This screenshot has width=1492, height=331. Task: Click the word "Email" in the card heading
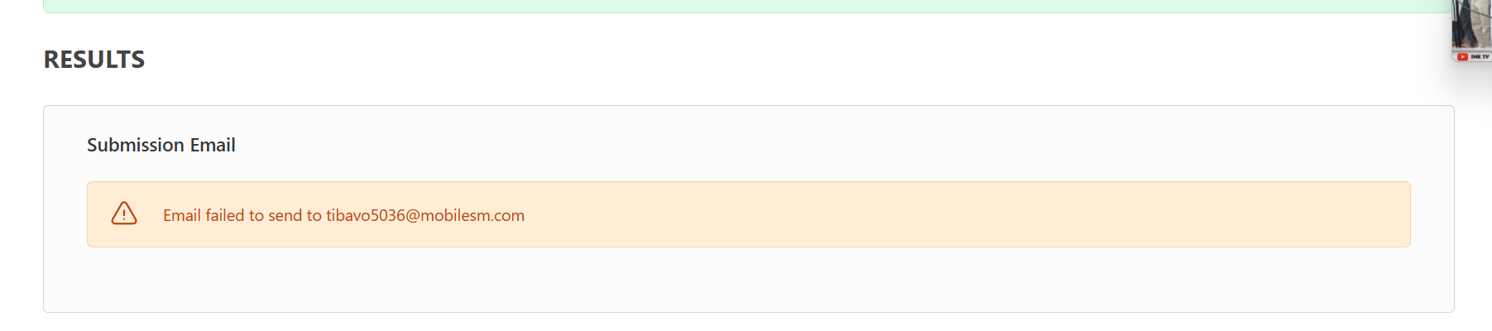click(x=213, y=145)
